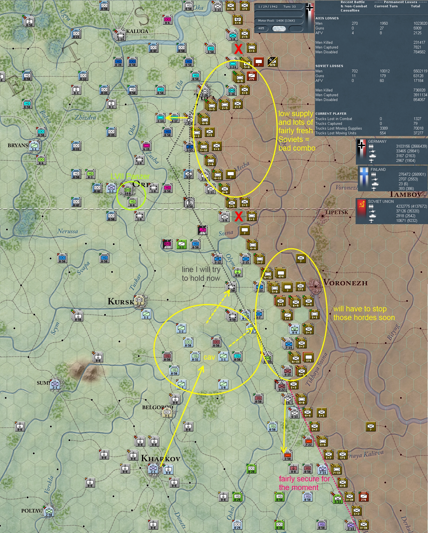Select the 4-22 unit stack
The image size is (428, 533).
coord(281,387)
